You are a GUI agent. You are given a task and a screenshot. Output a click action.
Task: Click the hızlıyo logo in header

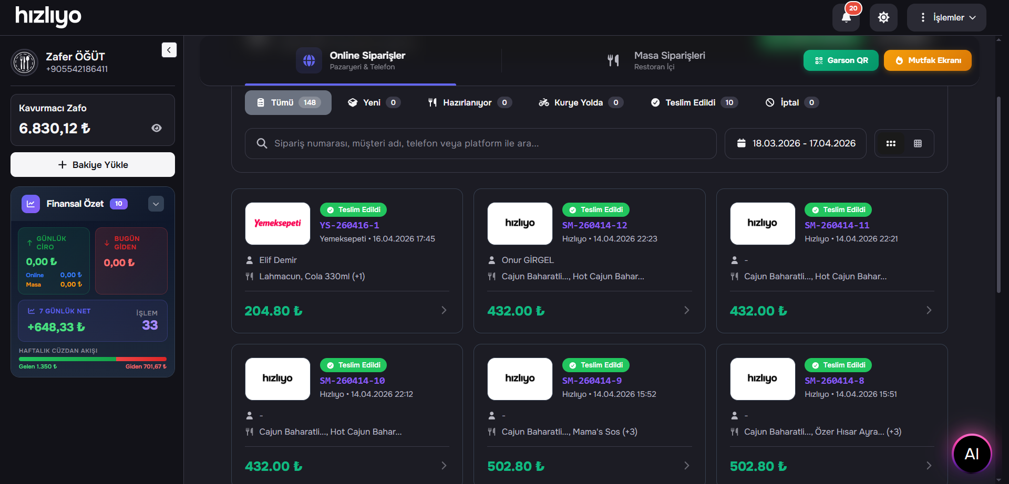tap(48, 17)
